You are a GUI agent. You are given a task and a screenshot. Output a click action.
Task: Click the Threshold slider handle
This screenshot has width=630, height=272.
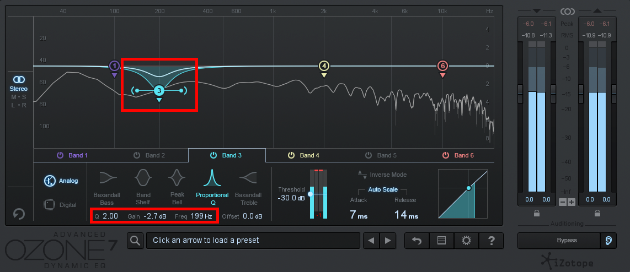310,194
